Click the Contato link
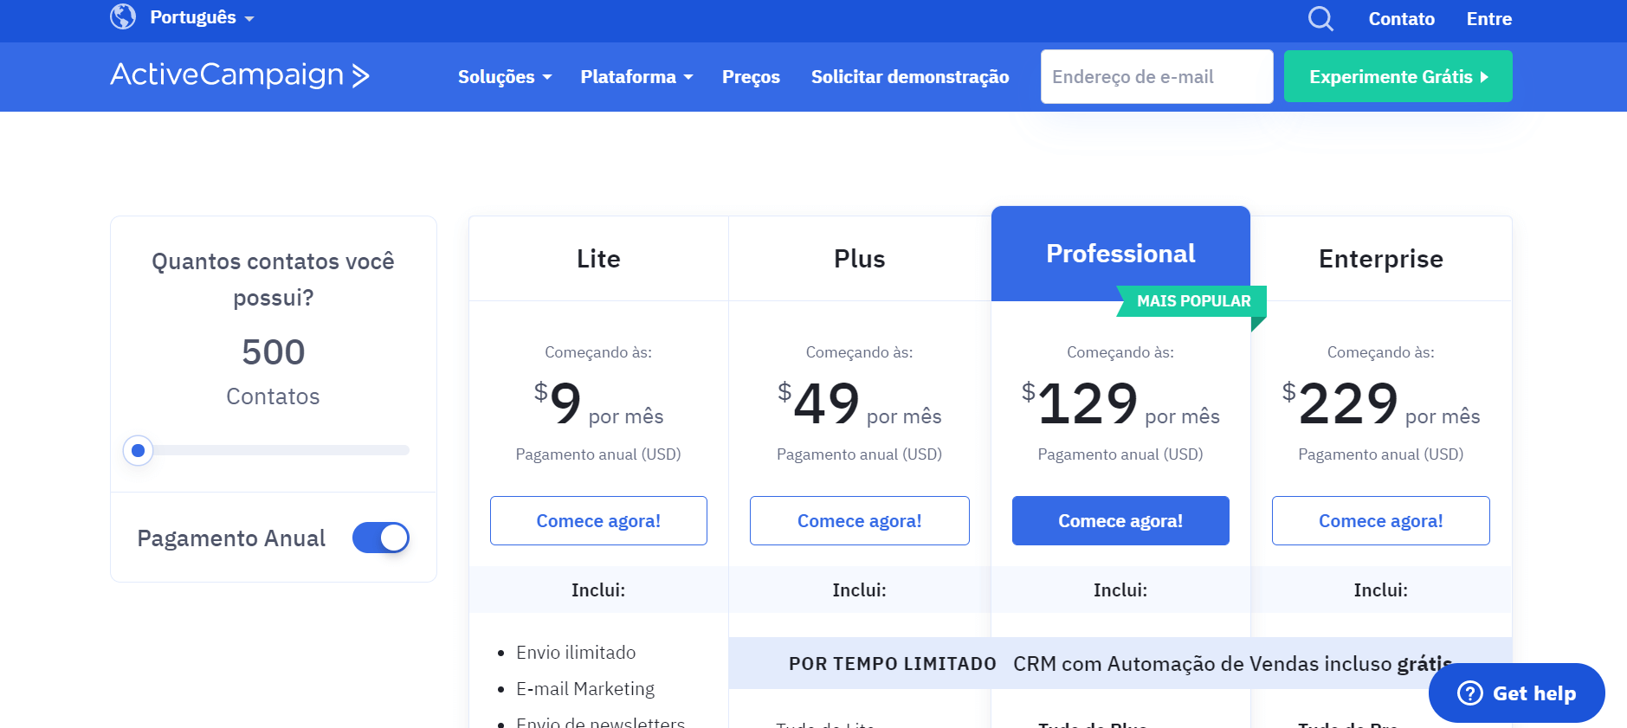The width and height of the screenshot is (1627, 728). pyautogui.click(x=1401, y=19)
